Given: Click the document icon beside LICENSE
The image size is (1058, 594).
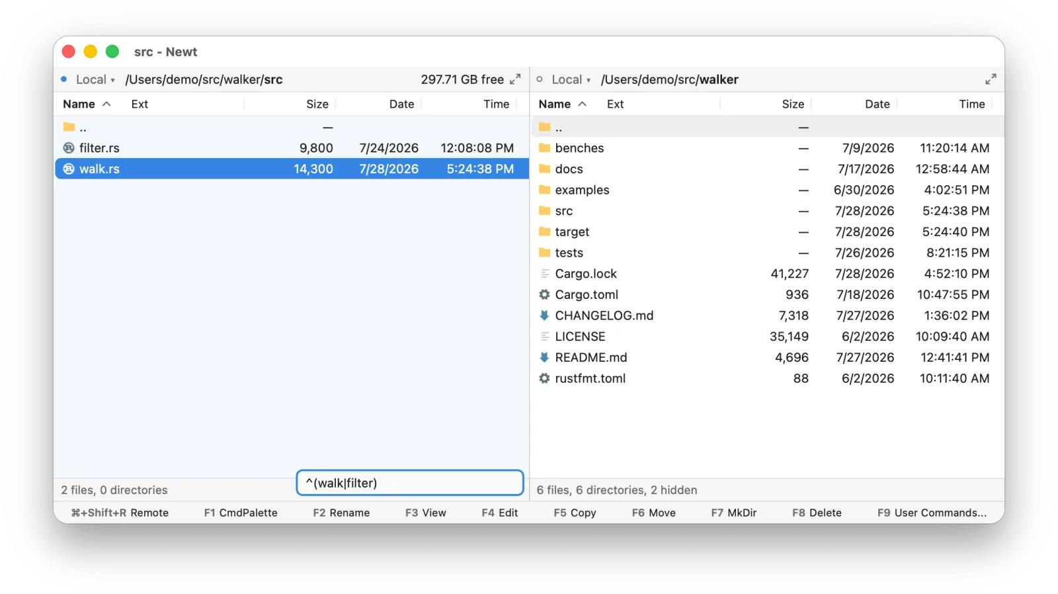Looking at the screenshot, I should [544, 337].
